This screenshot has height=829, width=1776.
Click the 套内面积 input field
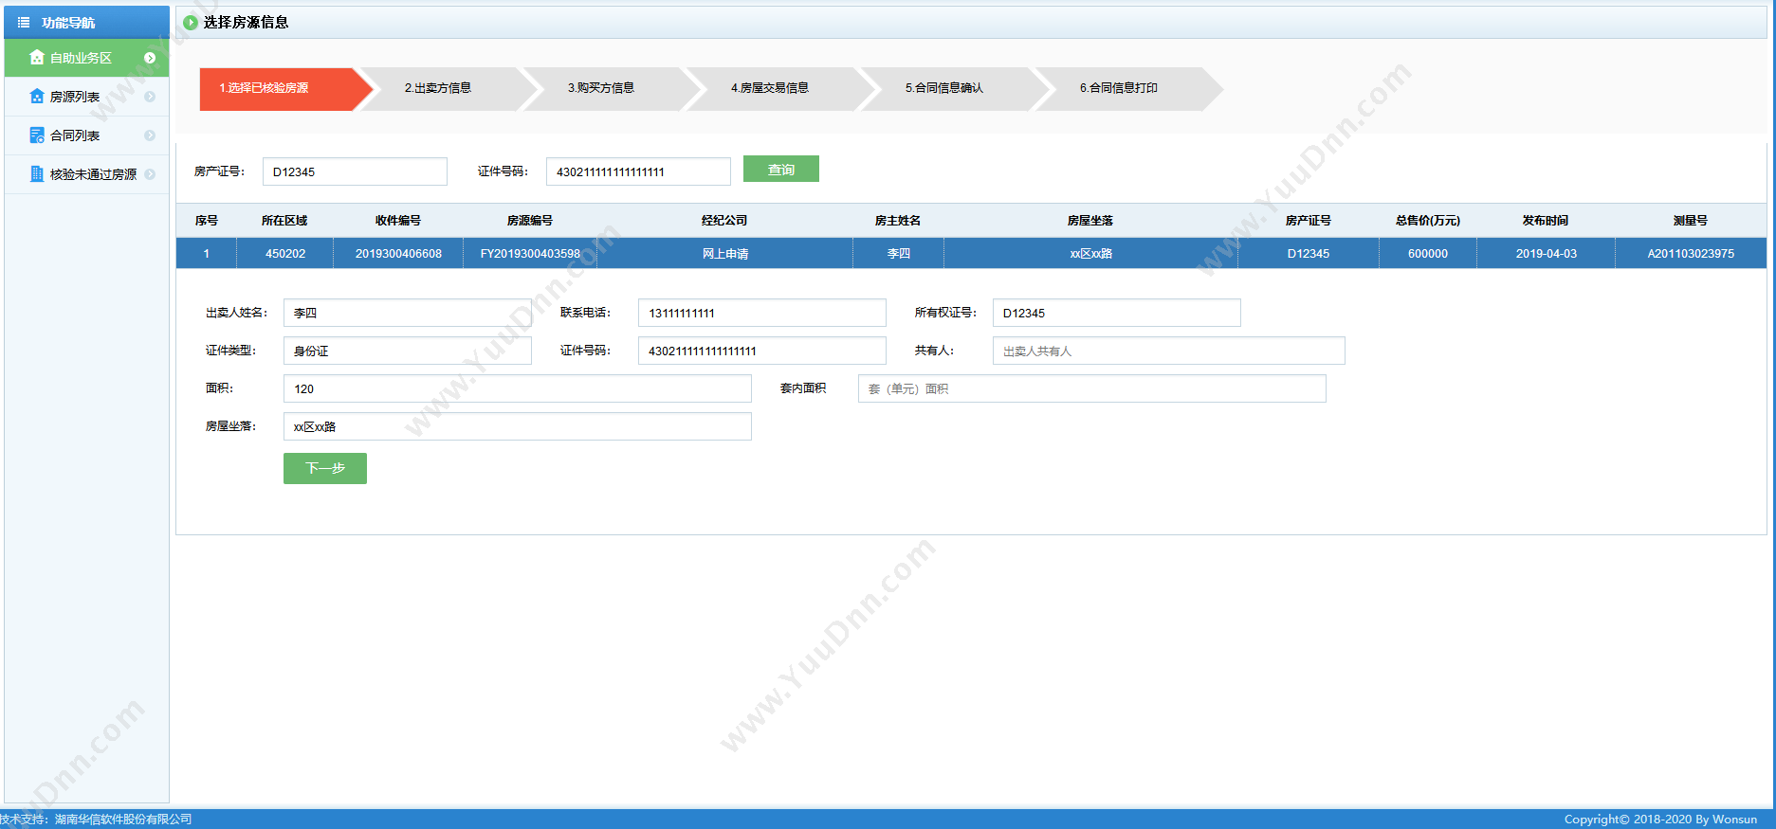[x=1092, y=388]
